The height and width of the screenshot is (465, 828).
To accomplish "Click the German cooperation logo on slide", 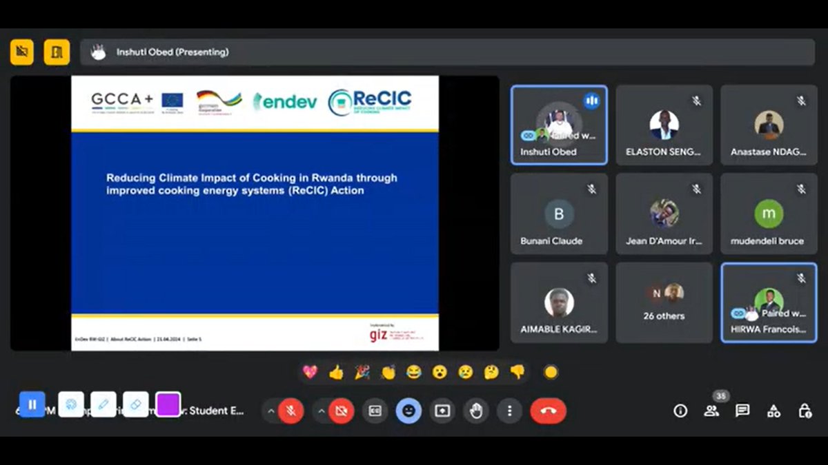I will [219, 101].
